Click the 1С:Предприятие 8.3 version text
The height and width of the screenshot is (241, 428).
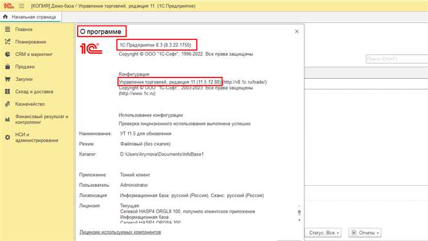click(x=155, y=45)
